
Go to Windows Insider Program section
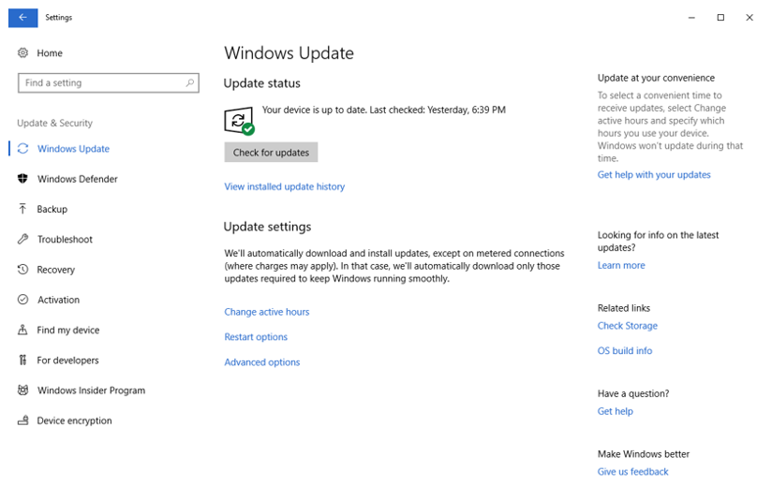[91, 390]
